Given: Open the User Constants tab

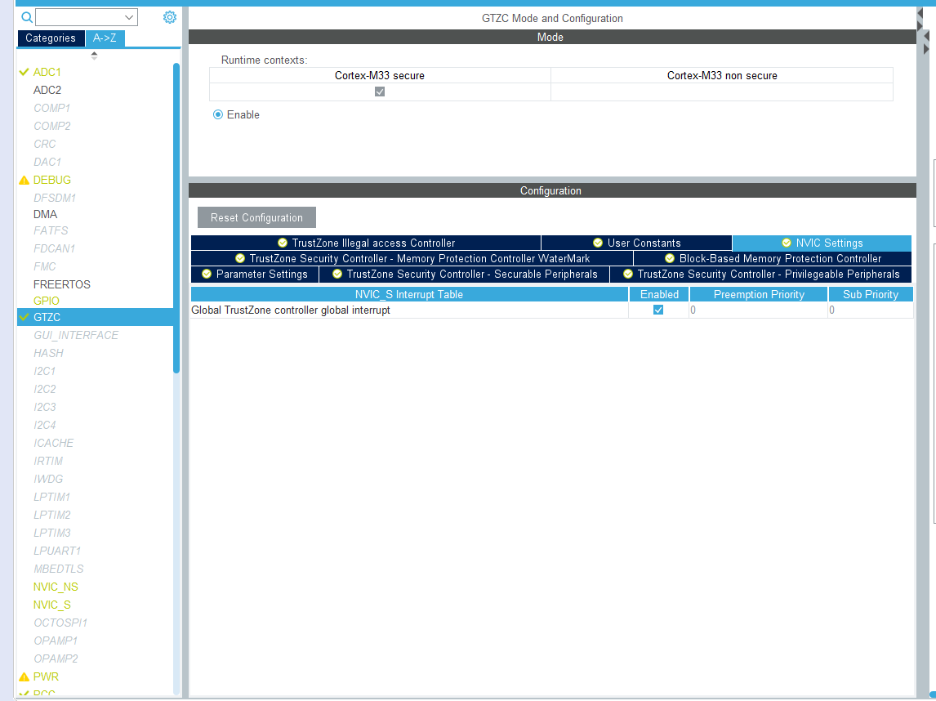Looking at the screenshot, I should tap(636, 243).
